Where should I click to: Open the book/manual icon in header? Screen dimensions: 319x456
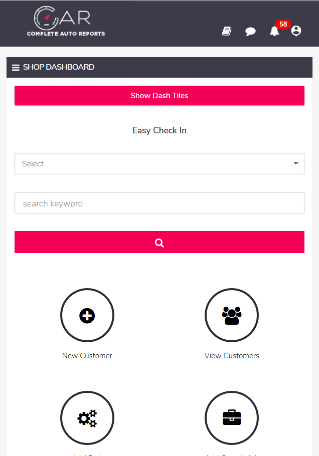(227, 31)
